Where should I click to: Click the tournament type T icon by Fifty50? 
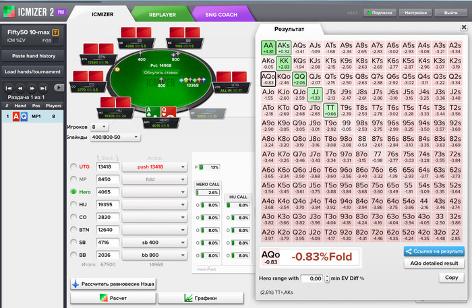55,32
